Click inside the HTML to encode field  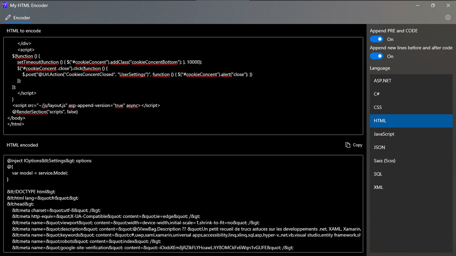pyautogui.click(x=183, y=86)
